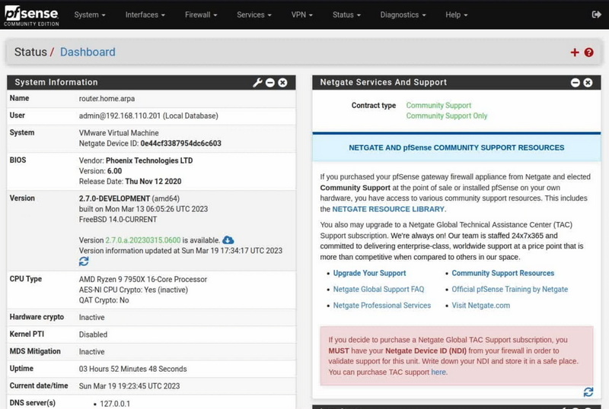Image resolution: width=609 pixels, height=409 pixels.
Task: Open the Firewall menu
Action: coord(201,14)
